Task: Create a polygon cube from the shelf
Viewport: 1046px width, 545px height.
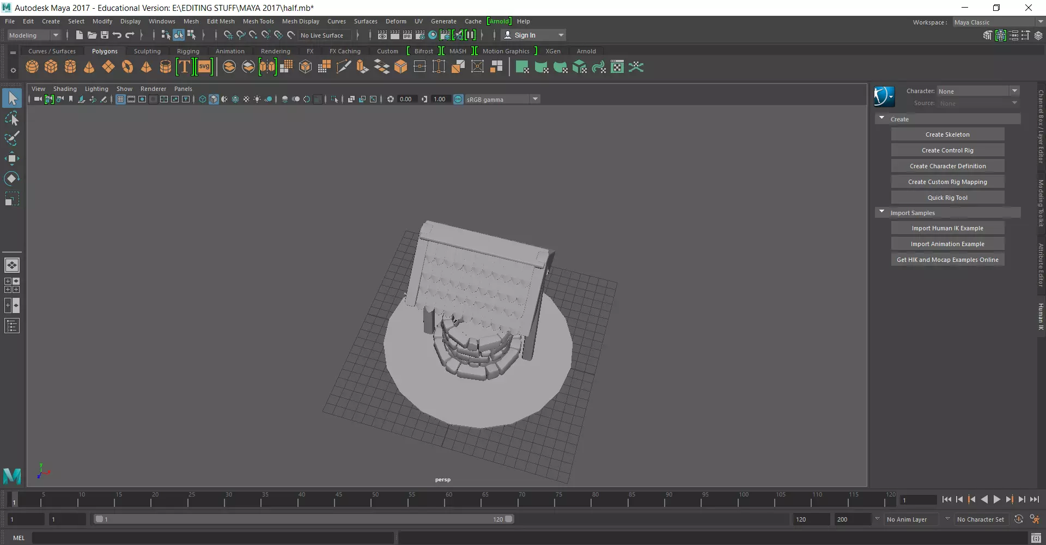Action: [51, 67]
